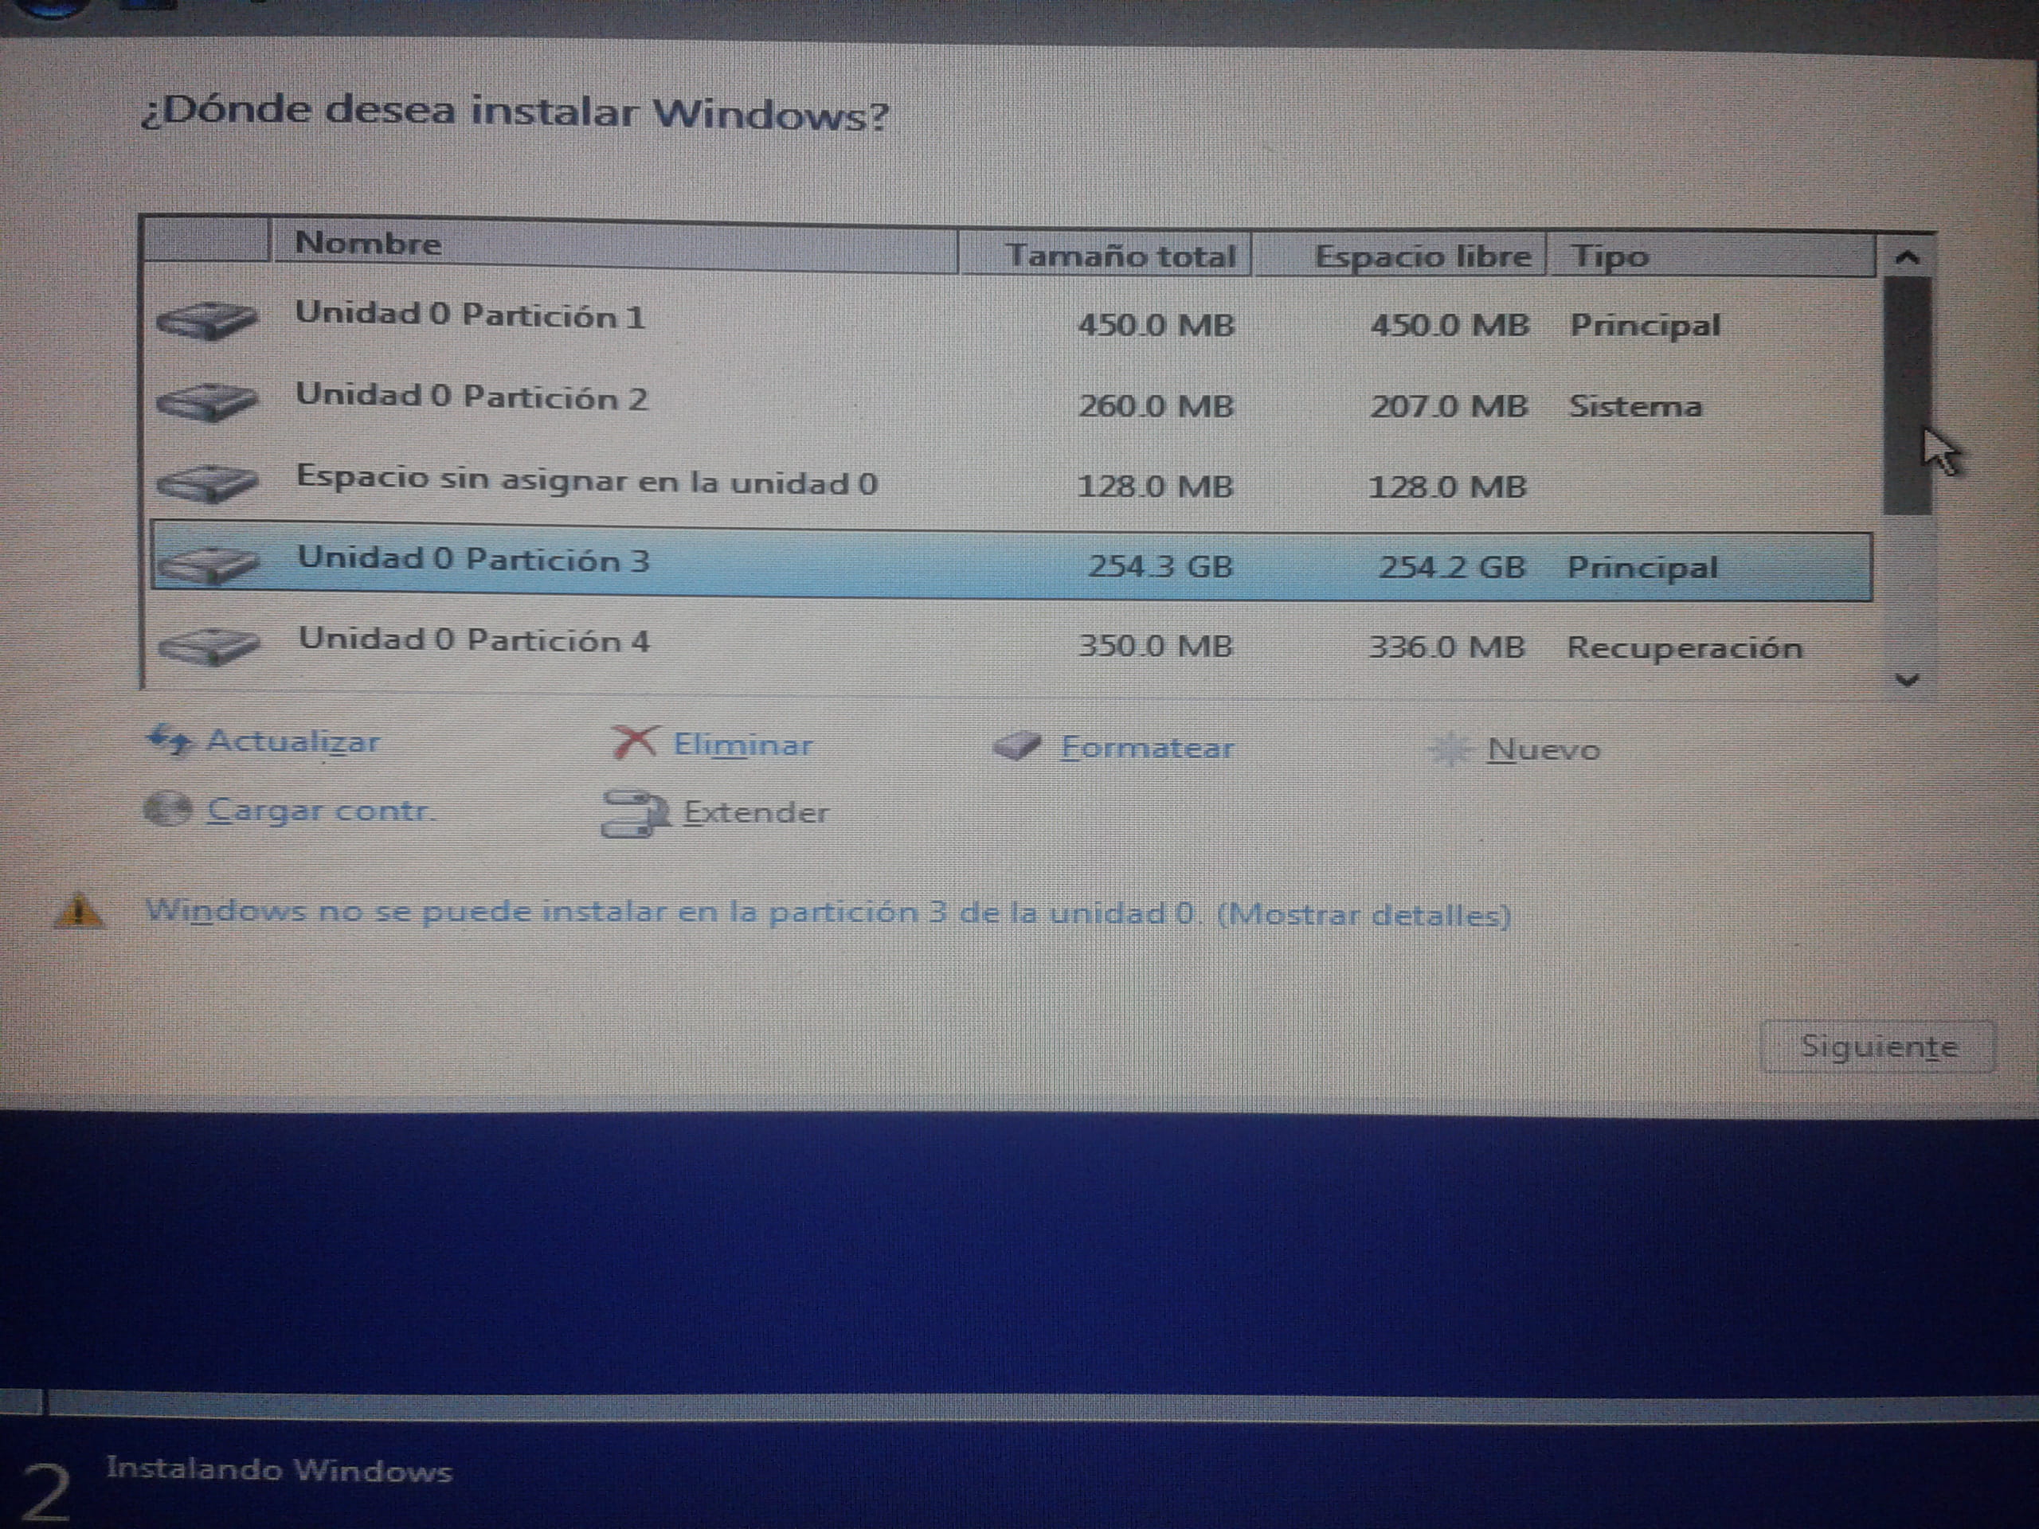2039x1529 pixels.
Task: Click the 207.0 MB free space cell
Action: [x=1448, y=405]
